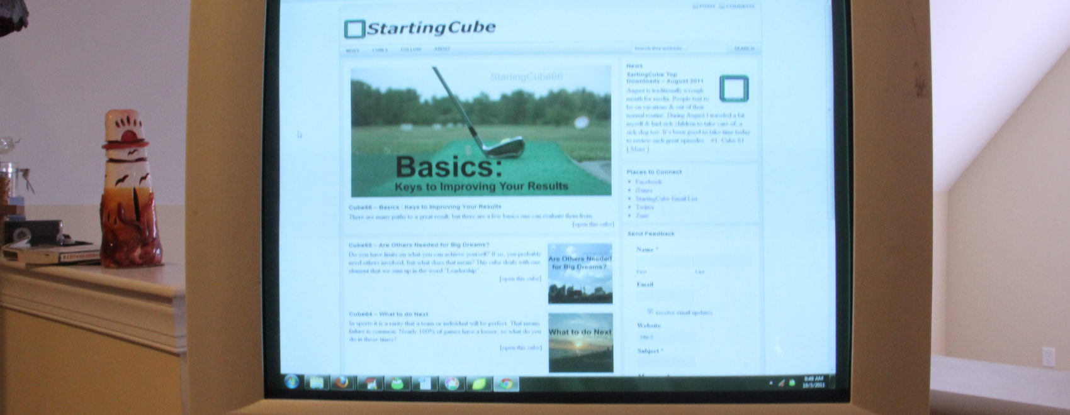Click open this cube under Cube66
The height and width of the screenshot is (415, 1070).
point(593,224)
